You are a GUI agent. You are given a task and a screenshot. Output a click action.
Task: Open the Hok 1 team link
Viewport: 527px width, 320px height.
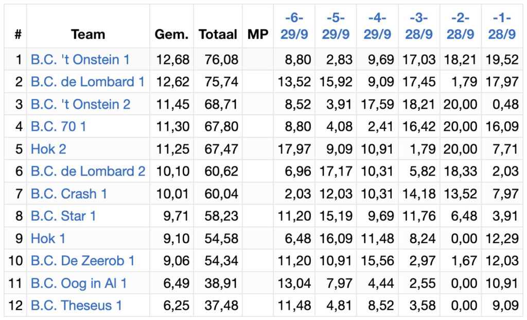click(x=48, y=239)
